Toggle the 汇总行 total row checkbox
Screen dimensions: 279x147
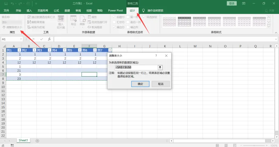[114, 22]
